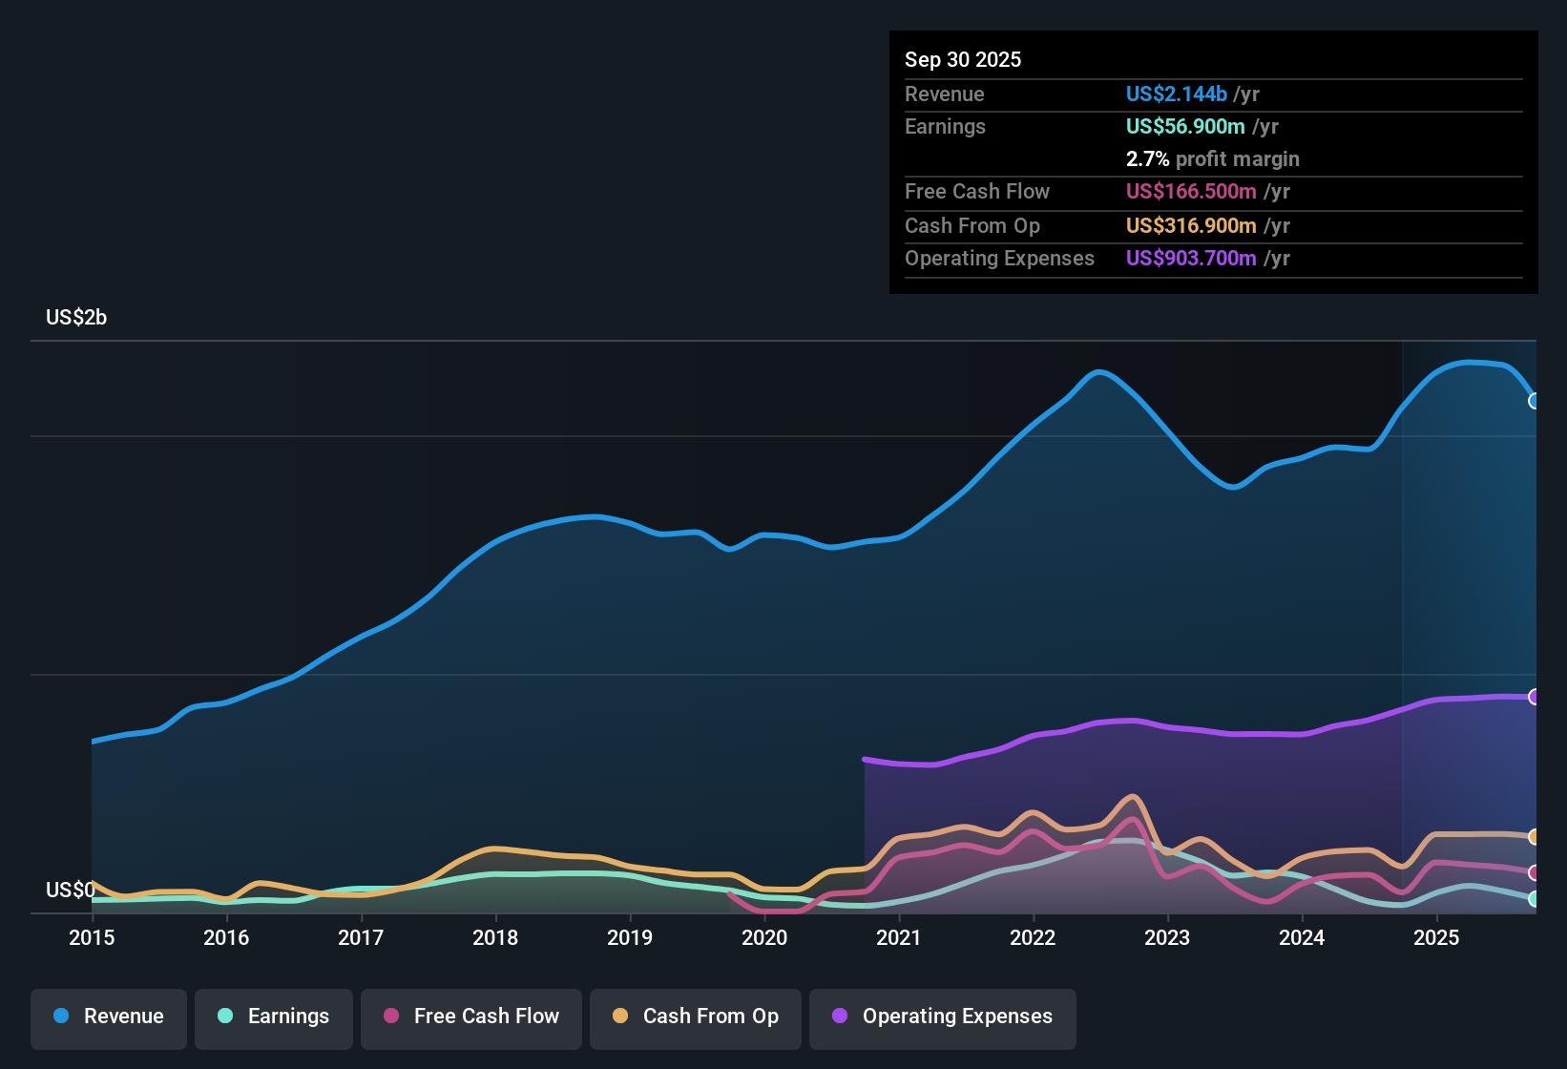Click the 2025 mark on the timeline axis
1567x1069 pixels.
1437,938
